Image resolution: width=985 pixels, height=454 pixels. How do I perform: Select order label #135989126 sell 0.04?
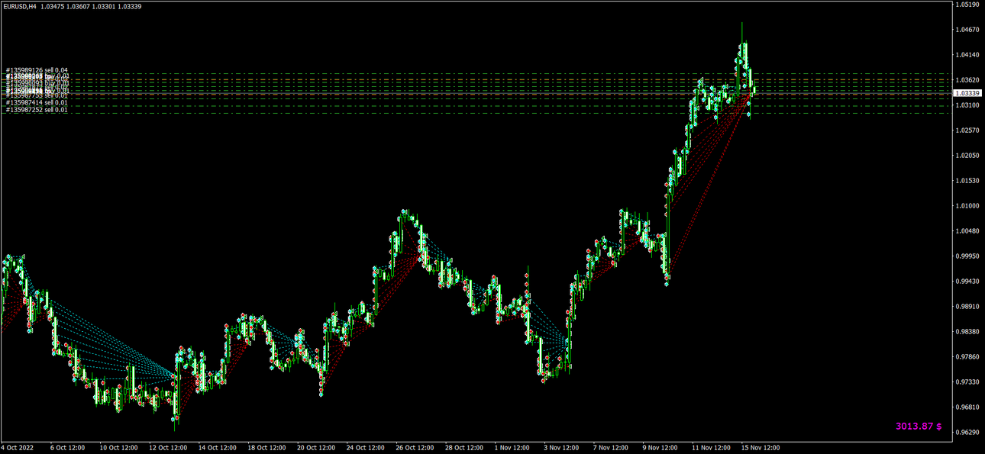pyautogui.click(x=37, y=70)
